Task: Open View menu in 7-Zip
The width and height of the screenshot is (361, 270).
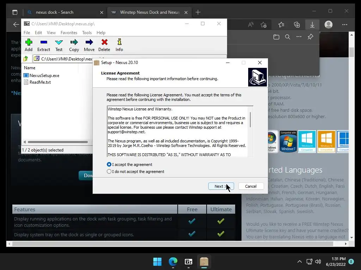Action: click(x=51, y=33)
